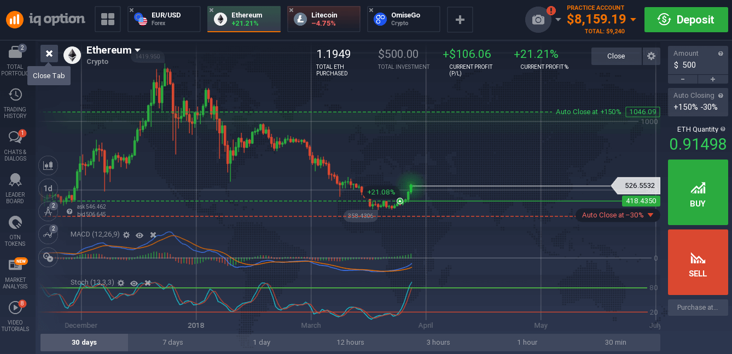Toggle MACD indicator visibility eye
Screen dimensions: 732x354
[x=140, y=235]
